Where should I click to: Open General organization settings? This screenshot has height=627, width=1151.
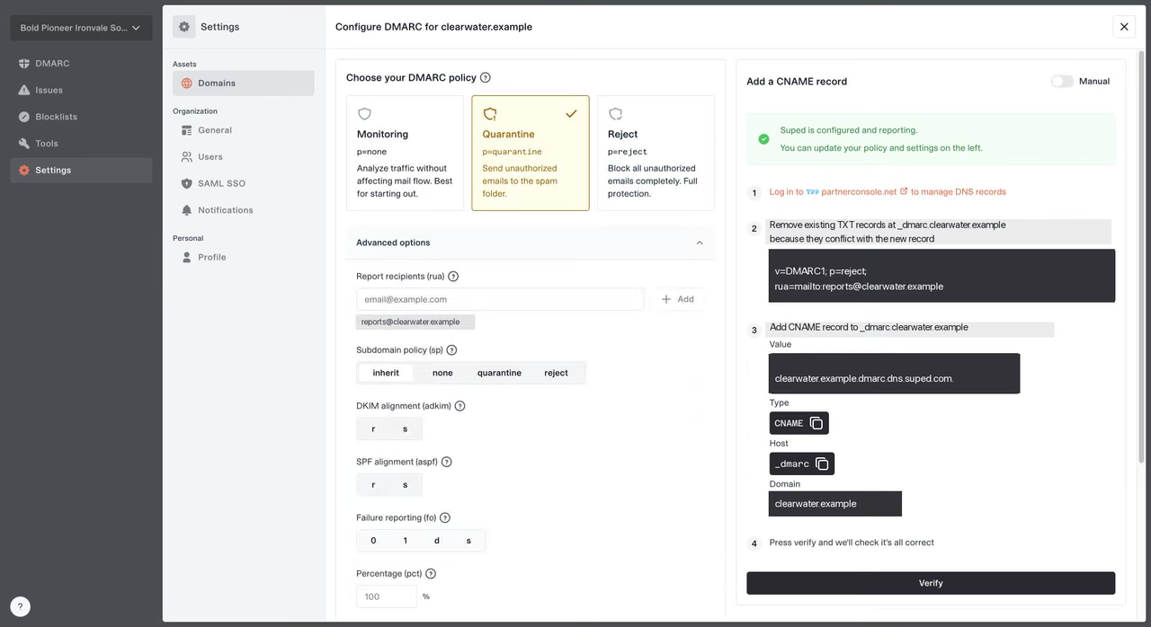(243, 130)
